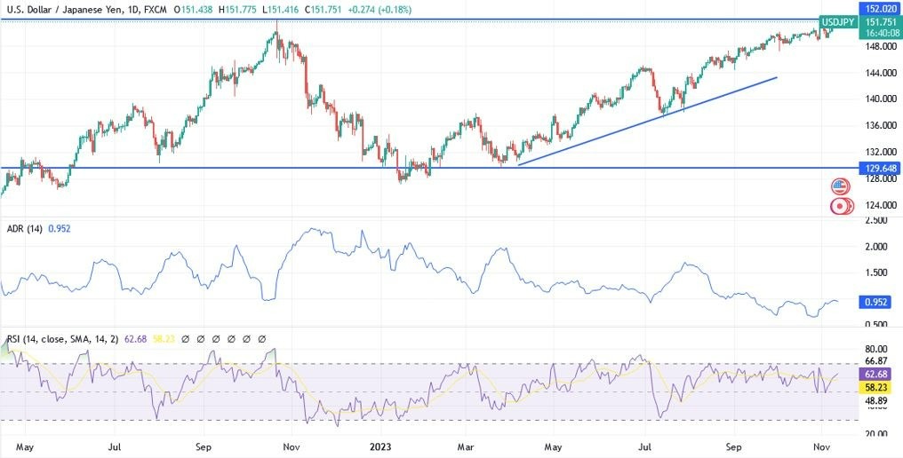Click the yellow 58.23 tag on RSI scale
Viewport: 903px width, 458px height.
pyautogui.click(x=875, y=387)
